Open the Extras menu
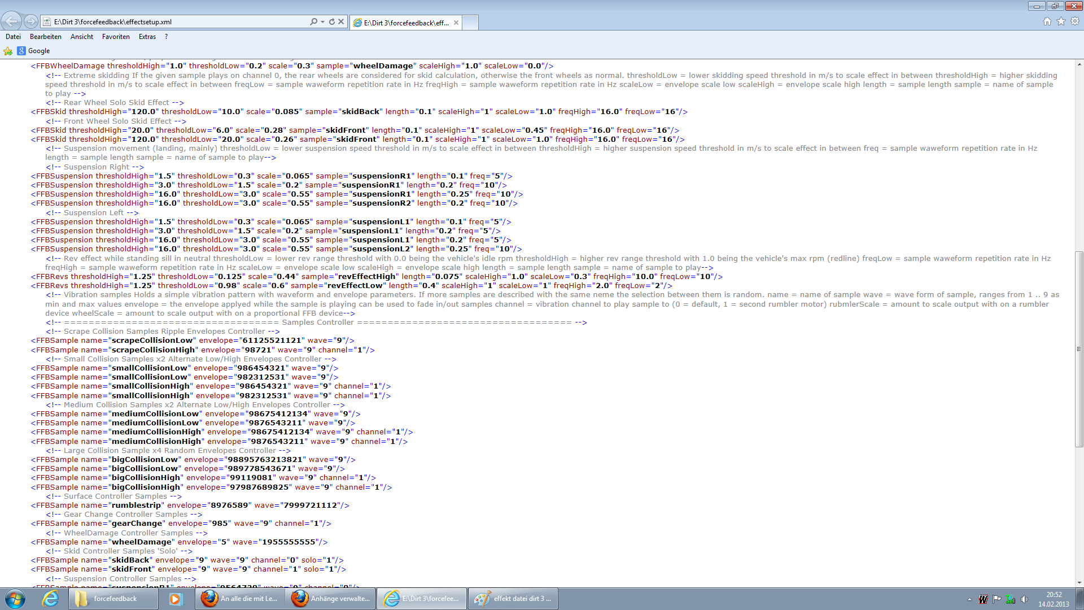 147,37
